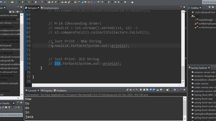This screenshot has width=216, height=121.
Task: Select order-service in Spring Explorer
Action: pyautogui.click(x=201, y=83)
